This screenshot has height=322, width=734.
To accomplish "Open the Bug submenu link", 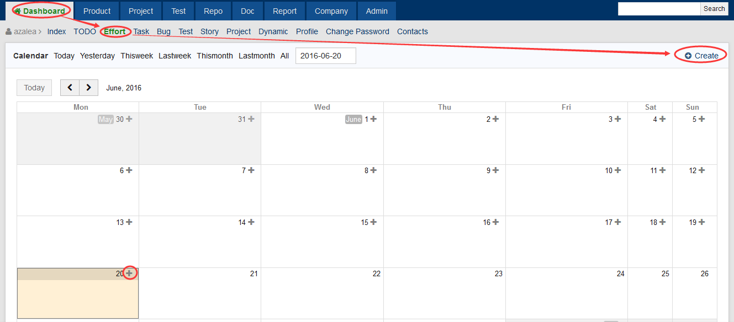I will coord(163,31).
